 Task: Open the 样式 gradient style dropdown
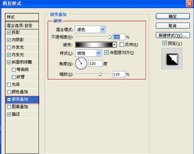pos(88,53)
